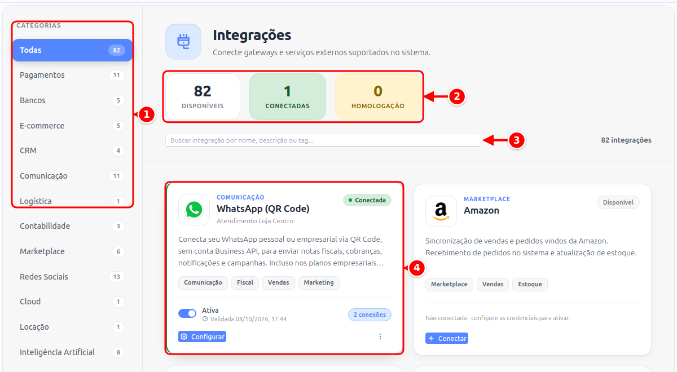Image resolution: width=677 pixels, height=372 pixels.
Task: Click the integration search field
Action: (323, 140)
